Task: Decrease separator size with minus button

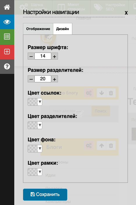Action: coord(31,79)
